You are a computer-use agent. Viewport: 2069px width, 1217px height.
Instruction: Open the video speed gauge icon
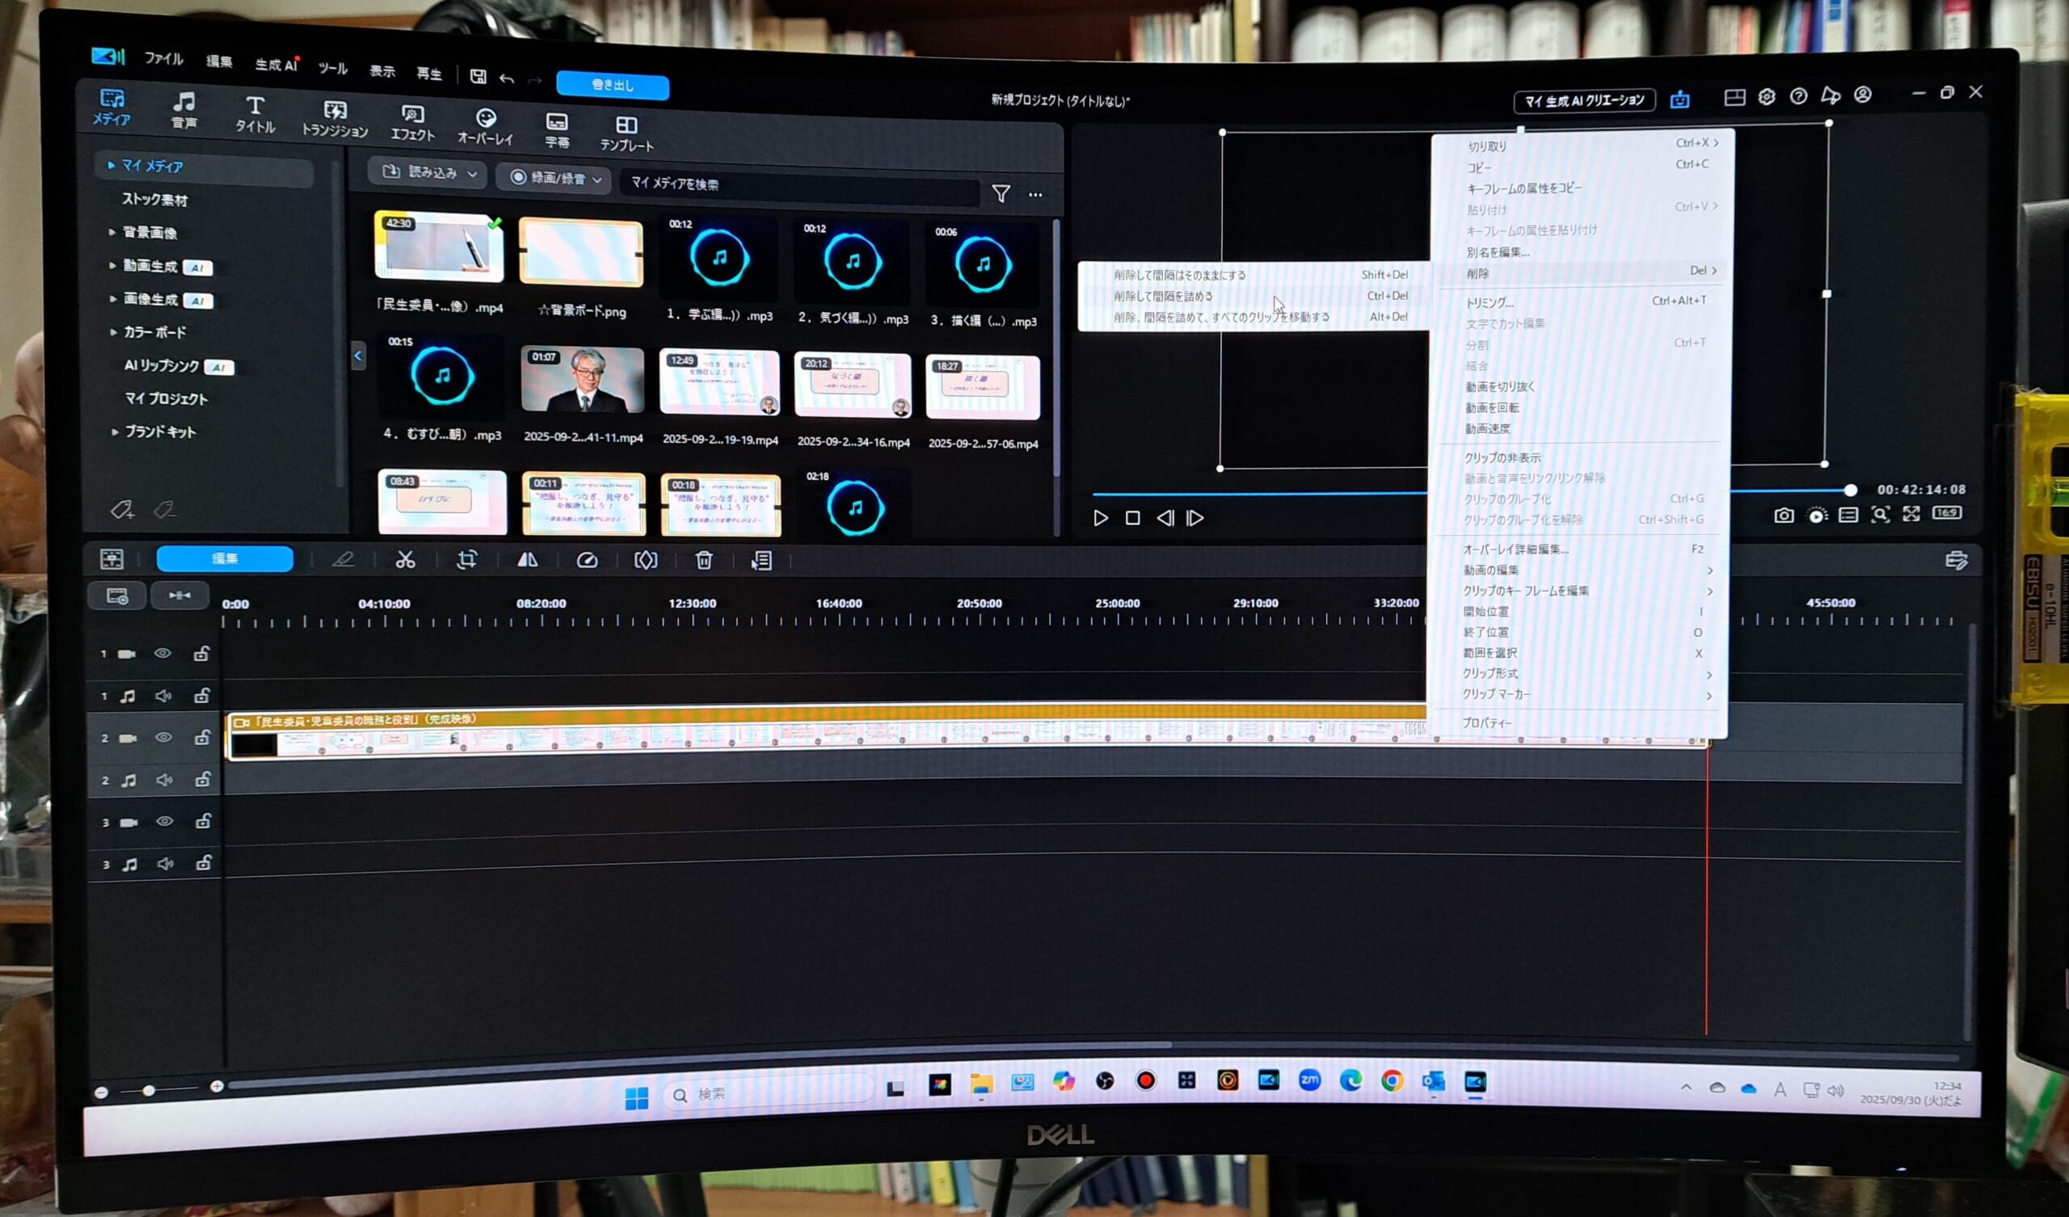(x=587, y=560)
